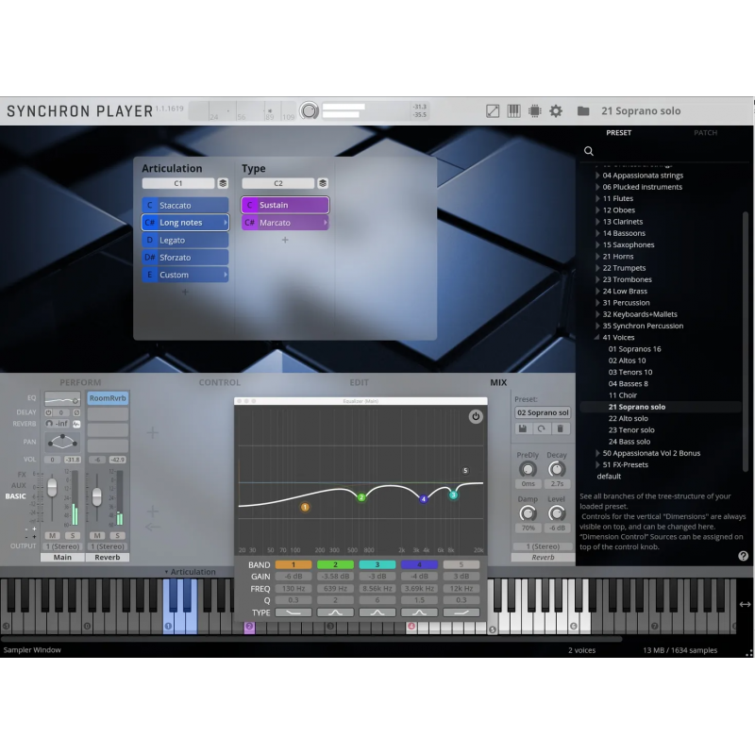Toggle the piano keyboard view icon
Screen dimensions: 755x755
click(514, 110)
